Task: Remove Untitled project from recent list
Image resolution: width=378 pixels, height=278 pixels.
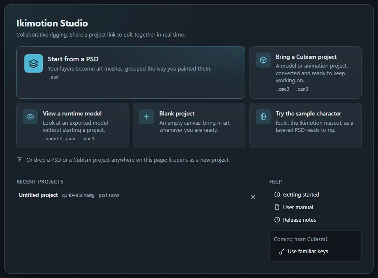Action: tap(253, 197)
